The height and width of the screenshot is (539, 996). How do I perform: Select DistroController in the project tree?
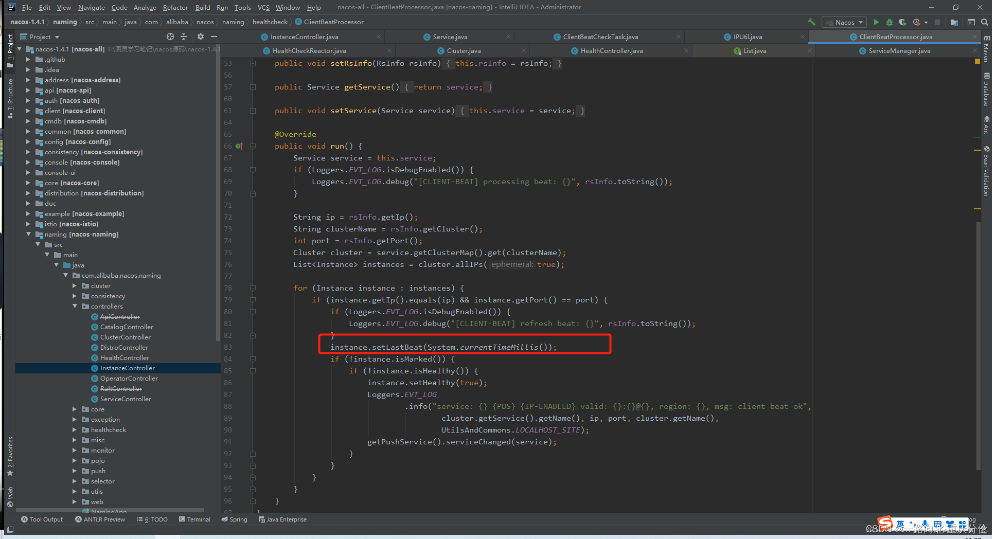[x=124, y=348]
